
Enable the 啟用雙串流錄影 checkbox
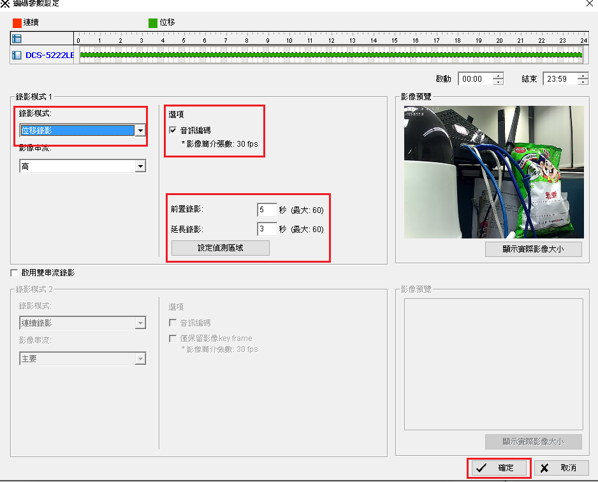click(14, 273)
